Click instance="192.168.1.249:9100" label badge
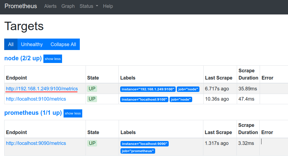Viewport: 288px width, 166px height. (148, 89)
